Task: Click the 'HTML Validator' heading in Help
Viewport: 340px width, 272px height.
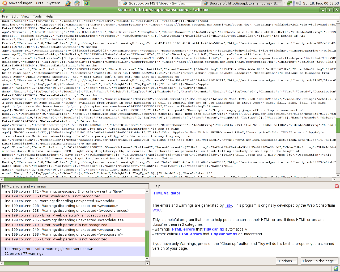Action: [166, 193]
